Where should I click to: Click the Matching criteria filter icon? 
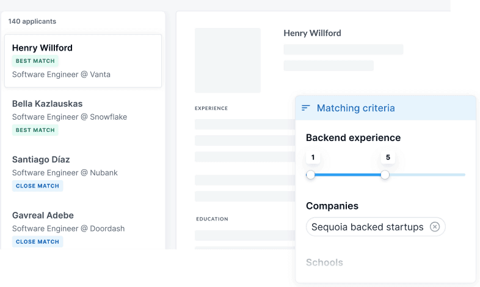306,108
